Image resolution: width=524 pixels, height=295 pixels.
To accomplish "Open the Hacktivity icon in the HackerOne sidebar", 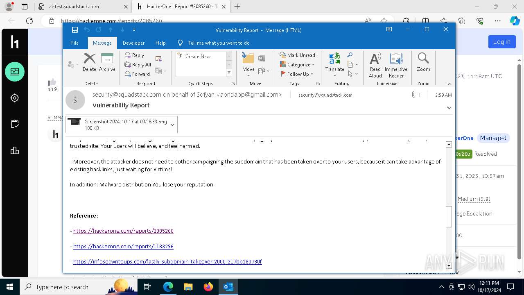I will (15, 72).
